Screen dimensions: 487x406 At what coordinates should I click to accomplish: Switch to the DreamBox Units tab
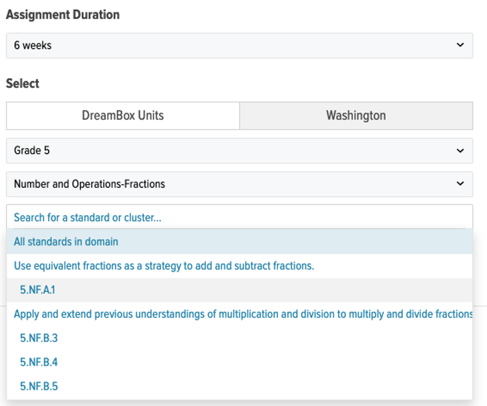123,116
